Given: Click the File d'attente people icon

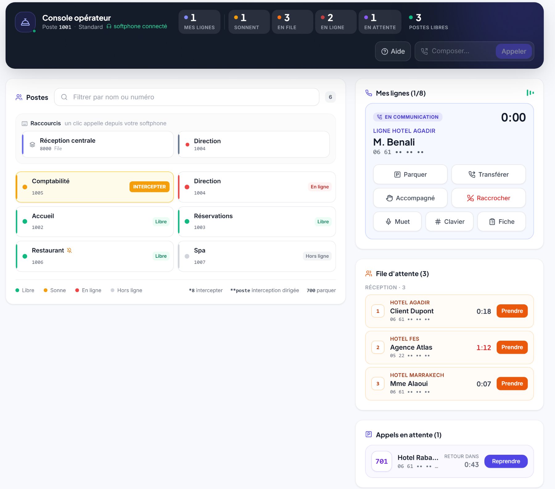Looking at the screenshot, I should (369, 273).
